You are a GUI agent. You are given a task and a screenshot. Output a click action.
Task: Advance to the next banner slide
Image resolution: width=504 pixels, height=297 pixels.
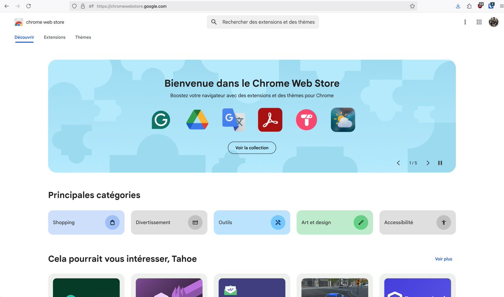pyautogui.click(x=428, y=163)
